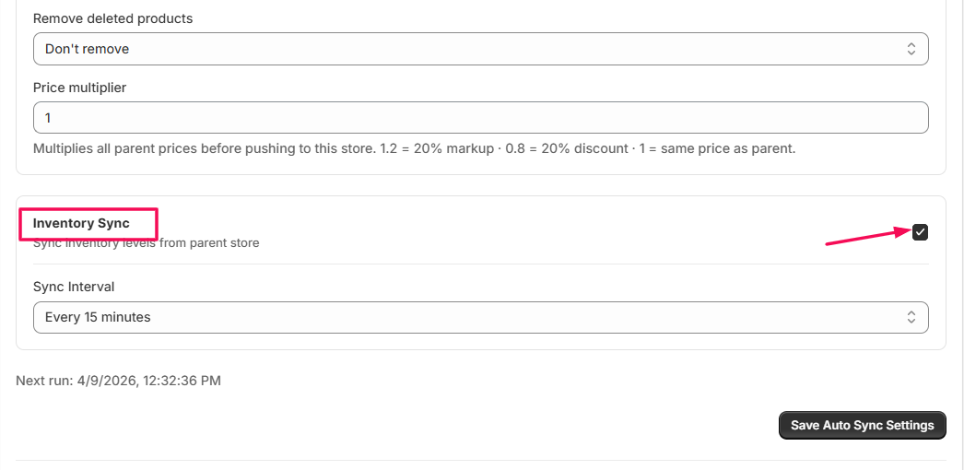
Task: Expand the Sync Interval dropdown
Action: tap(480, 317)
